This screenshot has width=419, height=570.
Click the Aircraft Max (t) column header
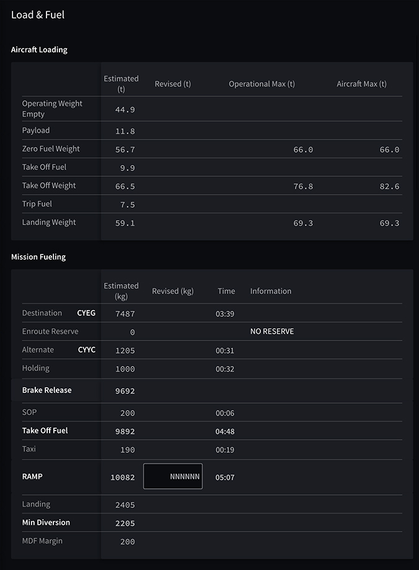coord(361,84)
